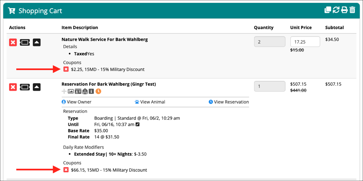Remove the $2.25 Military Discount coupon
Viewport: 363px width, 181px height.
coord(66,69)
